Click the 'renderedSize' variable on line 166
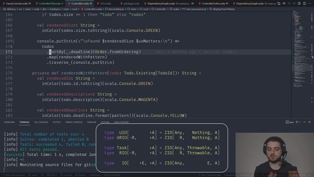Viewport: 314px width, 177px height. [61, 25]
